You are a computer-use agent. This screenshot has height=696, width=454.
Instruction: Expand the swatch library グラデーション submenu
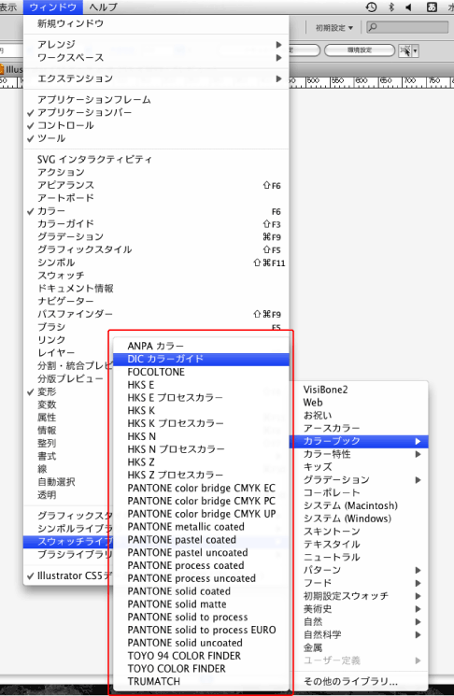point(359,480)
